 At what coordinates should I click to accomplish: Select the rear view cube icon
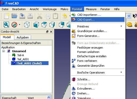coord(62,25)
